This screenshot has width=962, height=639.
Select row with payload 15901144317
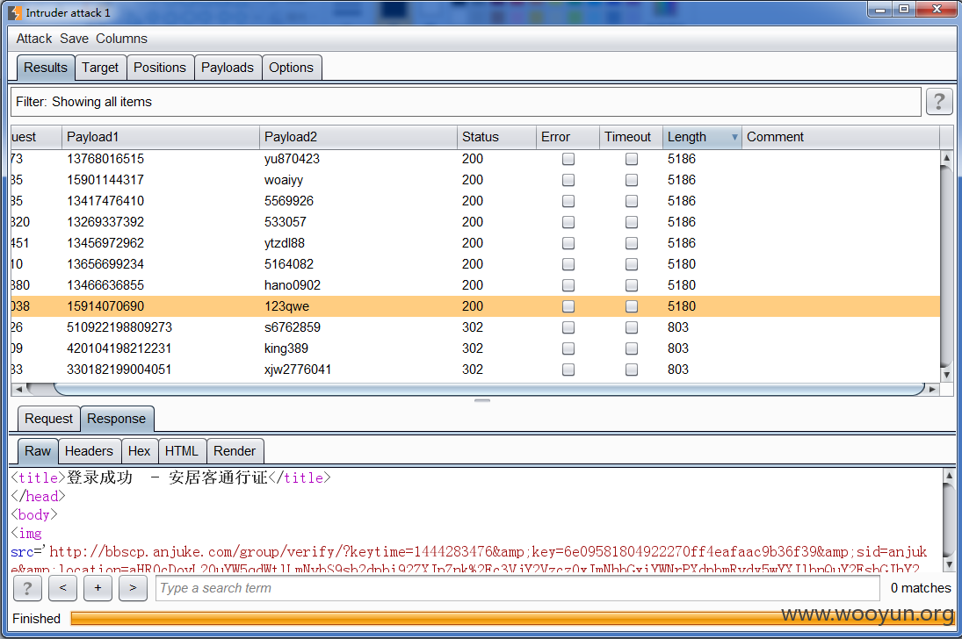(475, 180)
